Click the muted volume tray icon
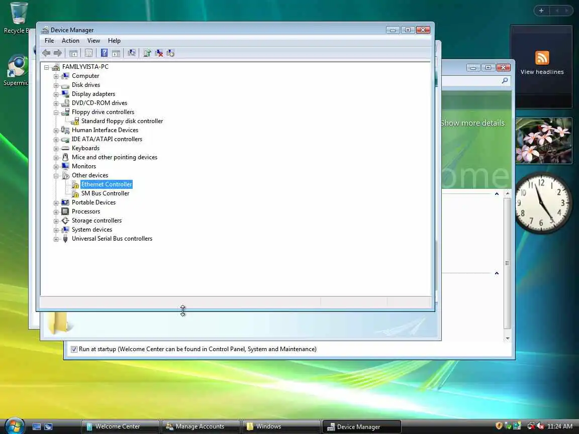Screen dimensions: 579x434 [x=540, y=426]
